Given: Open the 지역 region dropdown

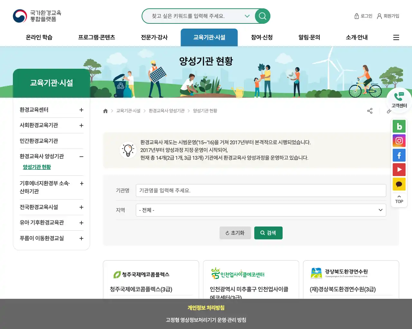Looking at the screenshot, I should click(261, 210).
